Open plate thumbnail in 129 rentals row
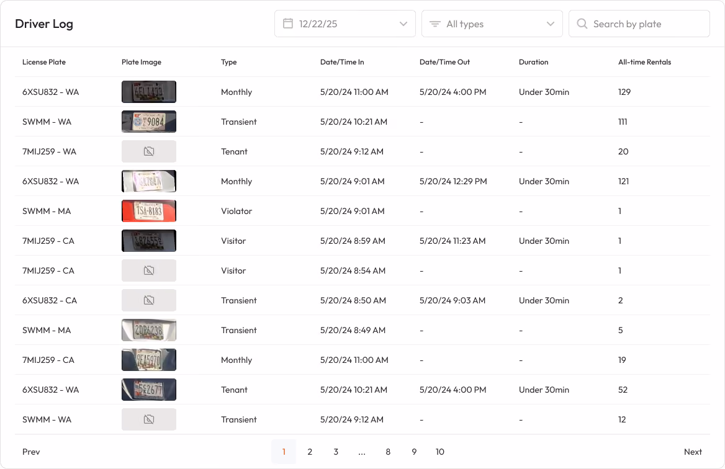725x469 pixels. (149, 91)
